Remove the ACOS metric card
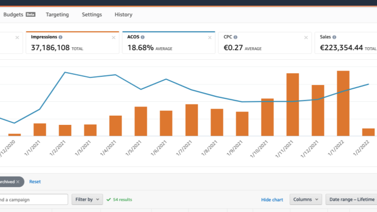The height and width of the screenshot is (212, 377). click(210, 38)
